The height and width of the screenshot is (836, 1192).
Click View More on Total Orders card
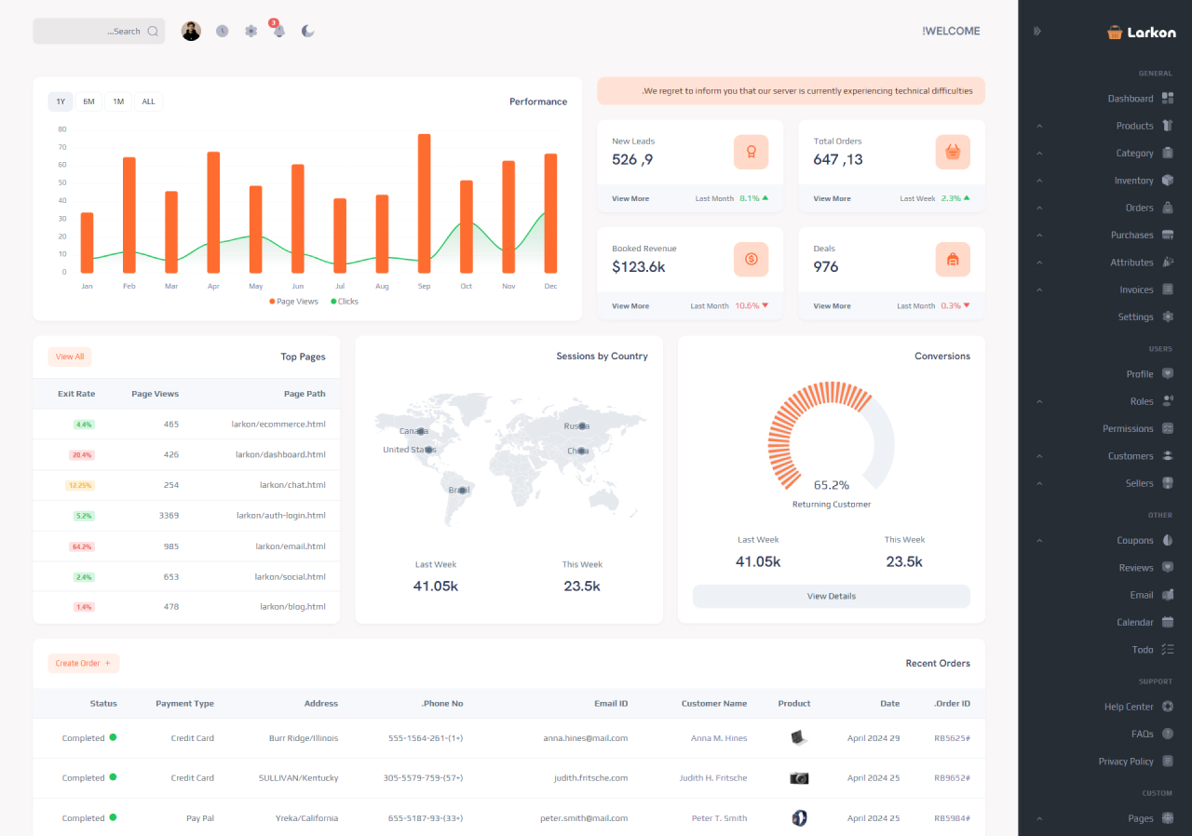832,198
